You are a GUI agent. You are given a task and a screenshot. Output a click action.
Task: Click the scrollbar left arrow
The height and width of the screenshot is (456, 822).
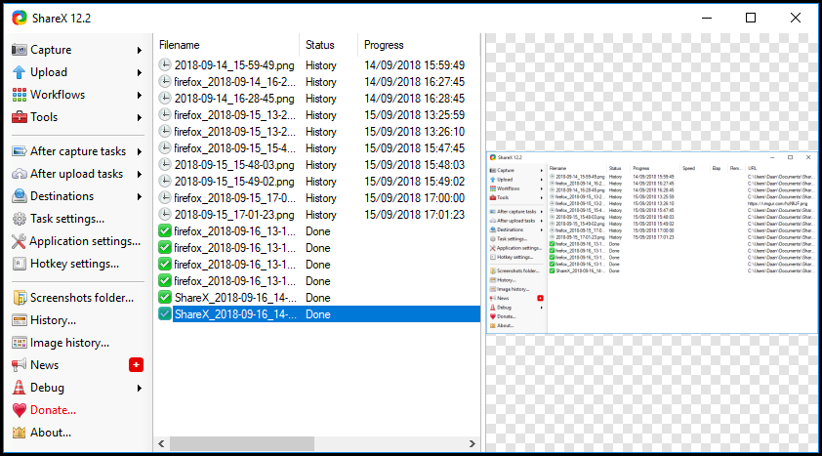tap(161, 443)
